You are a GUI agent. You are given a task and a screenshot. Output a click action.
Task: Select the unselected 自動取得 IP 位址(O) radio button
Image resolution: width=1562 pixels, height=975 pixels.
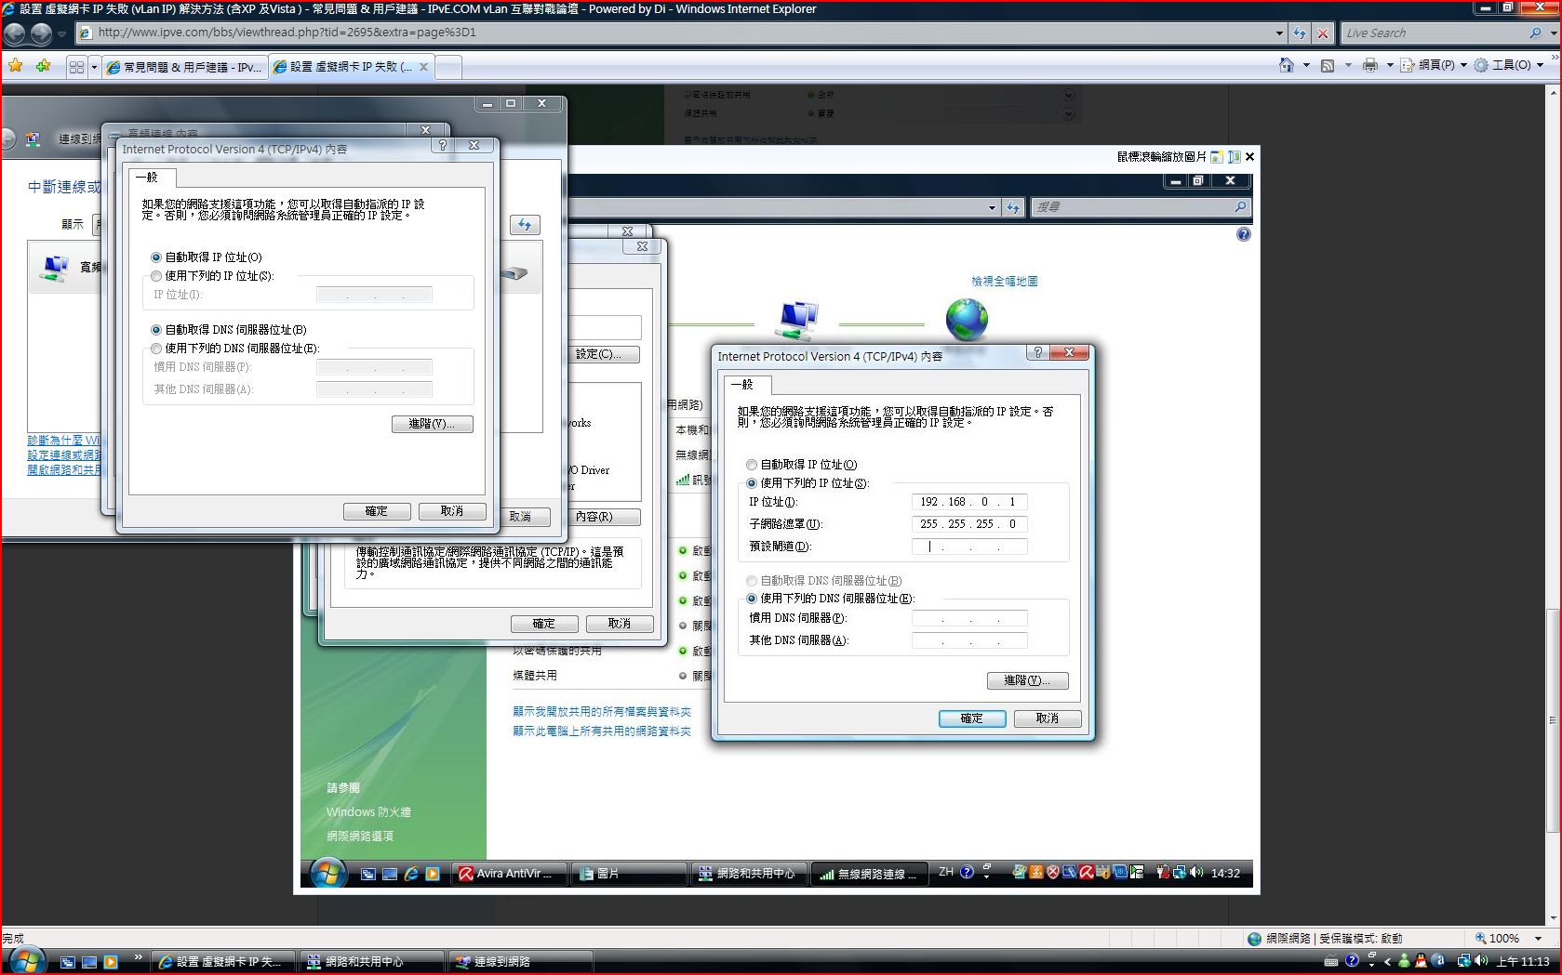click(752, 465)
